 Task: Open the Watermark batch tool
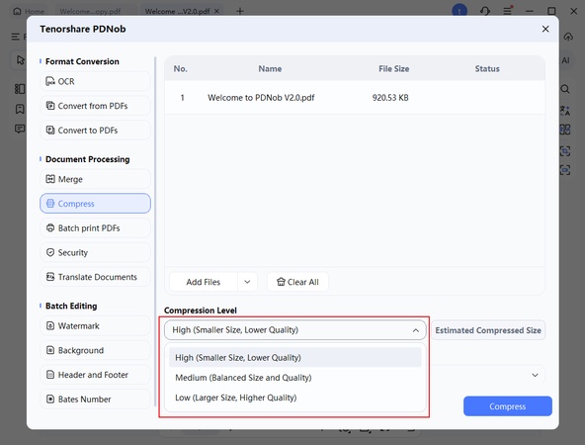(95, 326)
